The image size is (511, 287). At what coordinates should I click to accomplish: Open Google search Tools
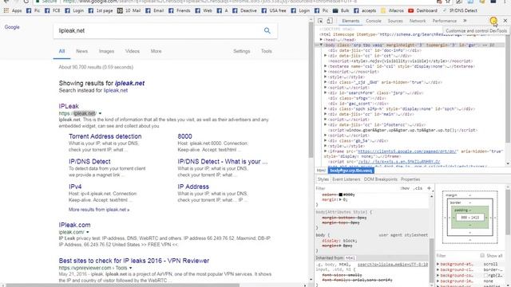(266, 51)
